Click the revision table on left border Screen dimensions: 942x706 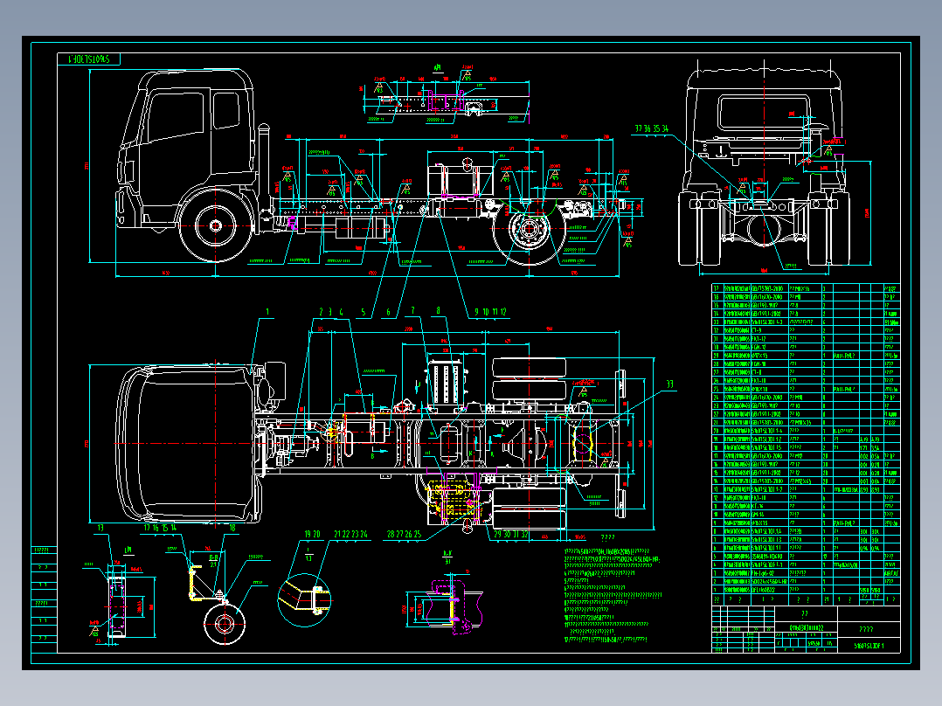(45, 599)
